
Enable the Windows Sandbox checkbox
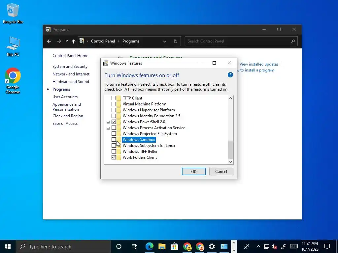114,139
